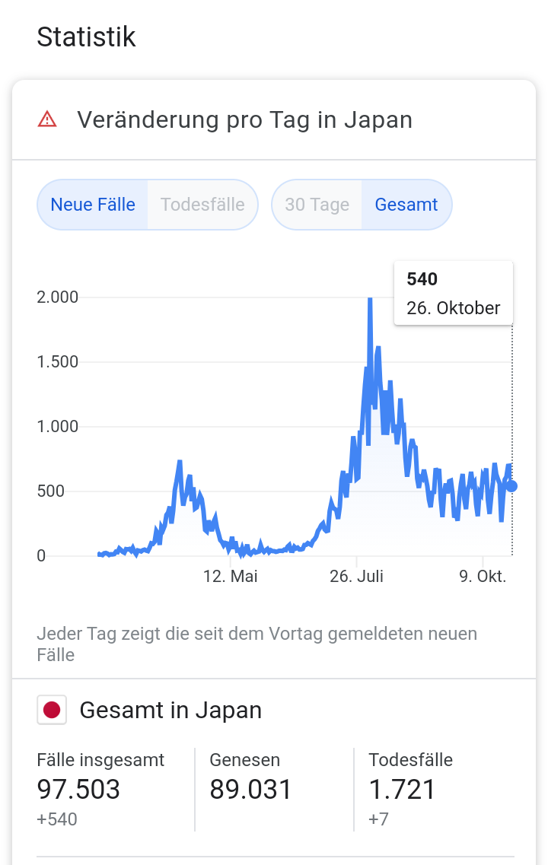
Task: Click the 12. Mai date axis label
Action: coord(231,577)
